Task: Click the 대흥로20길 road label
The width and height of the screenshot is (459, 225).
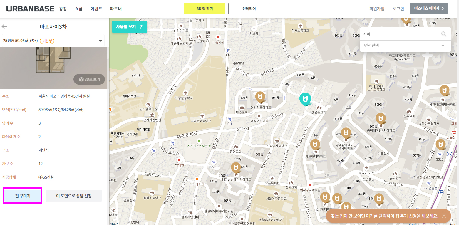Action: [x=188, y=136]
